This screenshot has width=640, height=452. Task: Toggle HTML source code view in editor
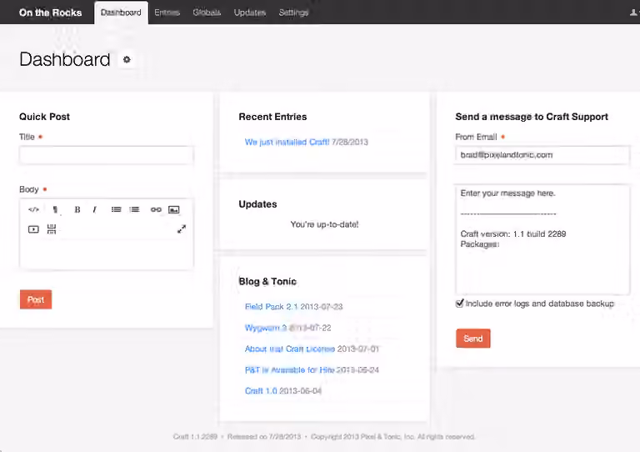tap(33, 209)
